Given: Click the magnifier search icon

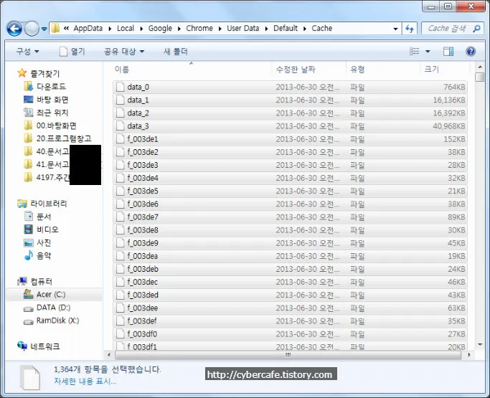Looking at the screenshot, I should point(476,29).
